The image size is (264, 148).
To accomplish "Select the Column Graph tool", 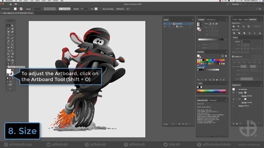I will click(12, 60).
